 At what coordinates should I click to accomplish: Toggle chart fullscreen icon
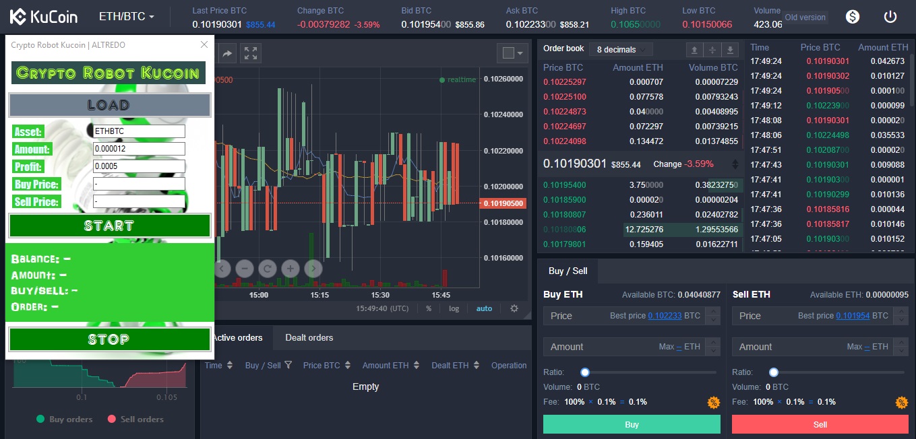[251, 53]
